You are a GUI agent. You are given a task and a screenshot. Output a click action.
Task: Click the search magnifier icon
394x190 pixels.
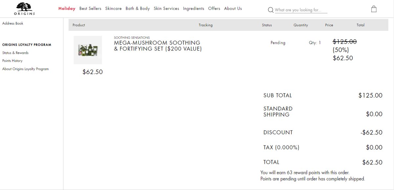coord(271,10)
